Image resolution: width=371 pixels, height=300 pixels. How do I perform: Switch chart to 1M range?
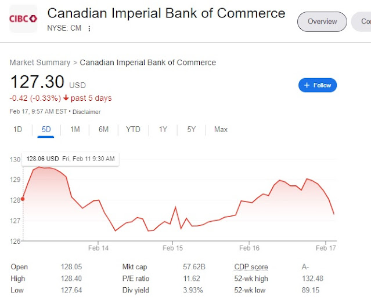tap(75, 129)
